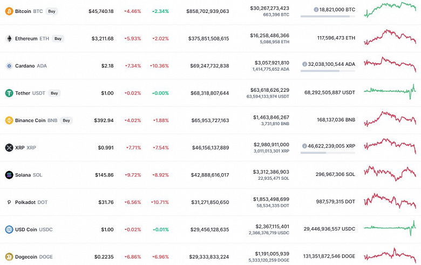The image size is (421, 265).
Task: Click the Bitcoin coin logo icon
Action: (9, 11)
